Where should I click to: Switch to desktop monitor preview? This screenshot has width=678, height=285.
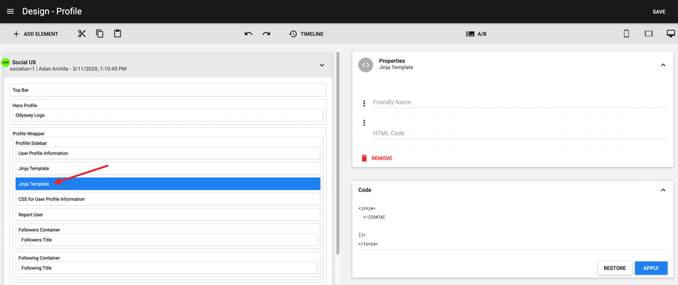[670, 34]
